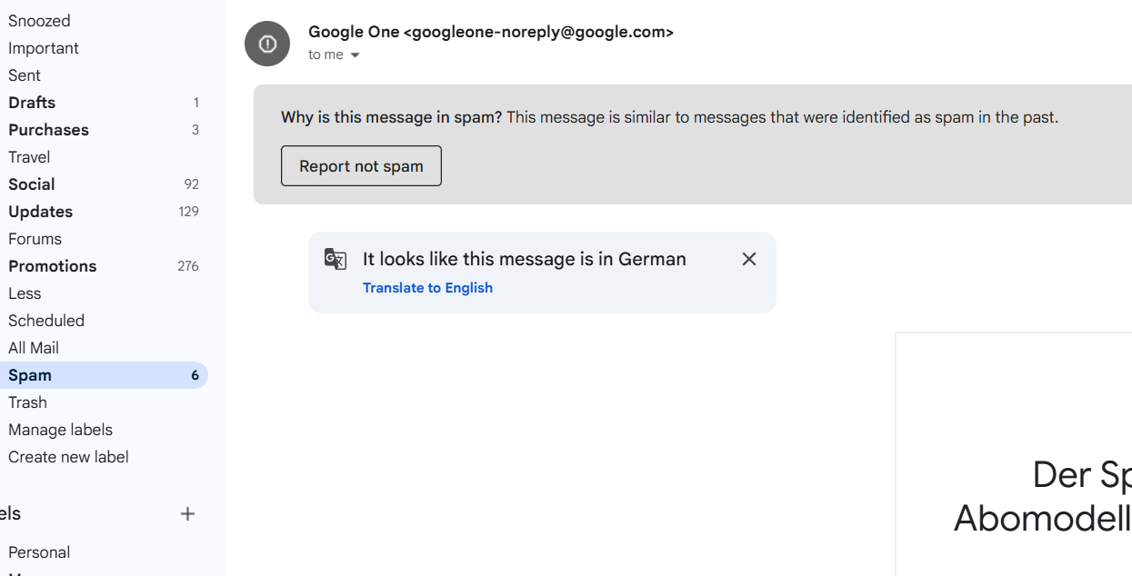Open Manage labels
This screenshot has height=576, width=1132.
60,429
